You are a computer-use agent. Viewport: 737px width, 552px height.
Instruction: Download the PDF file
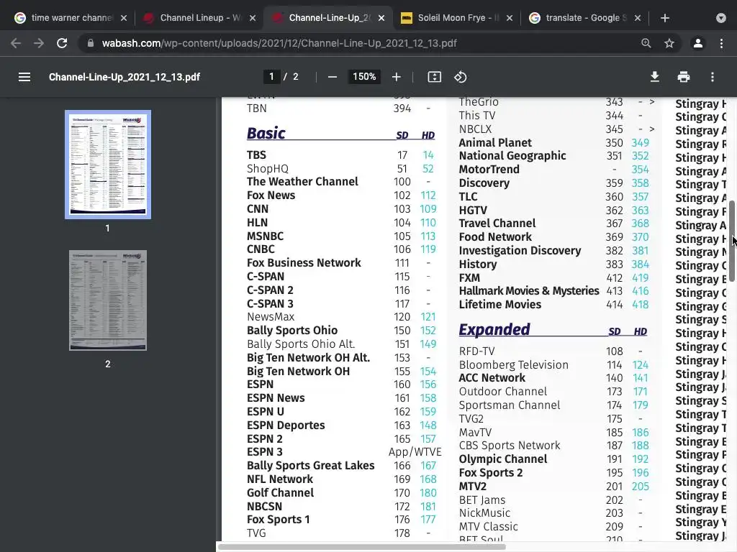click(x=654, y=77)
